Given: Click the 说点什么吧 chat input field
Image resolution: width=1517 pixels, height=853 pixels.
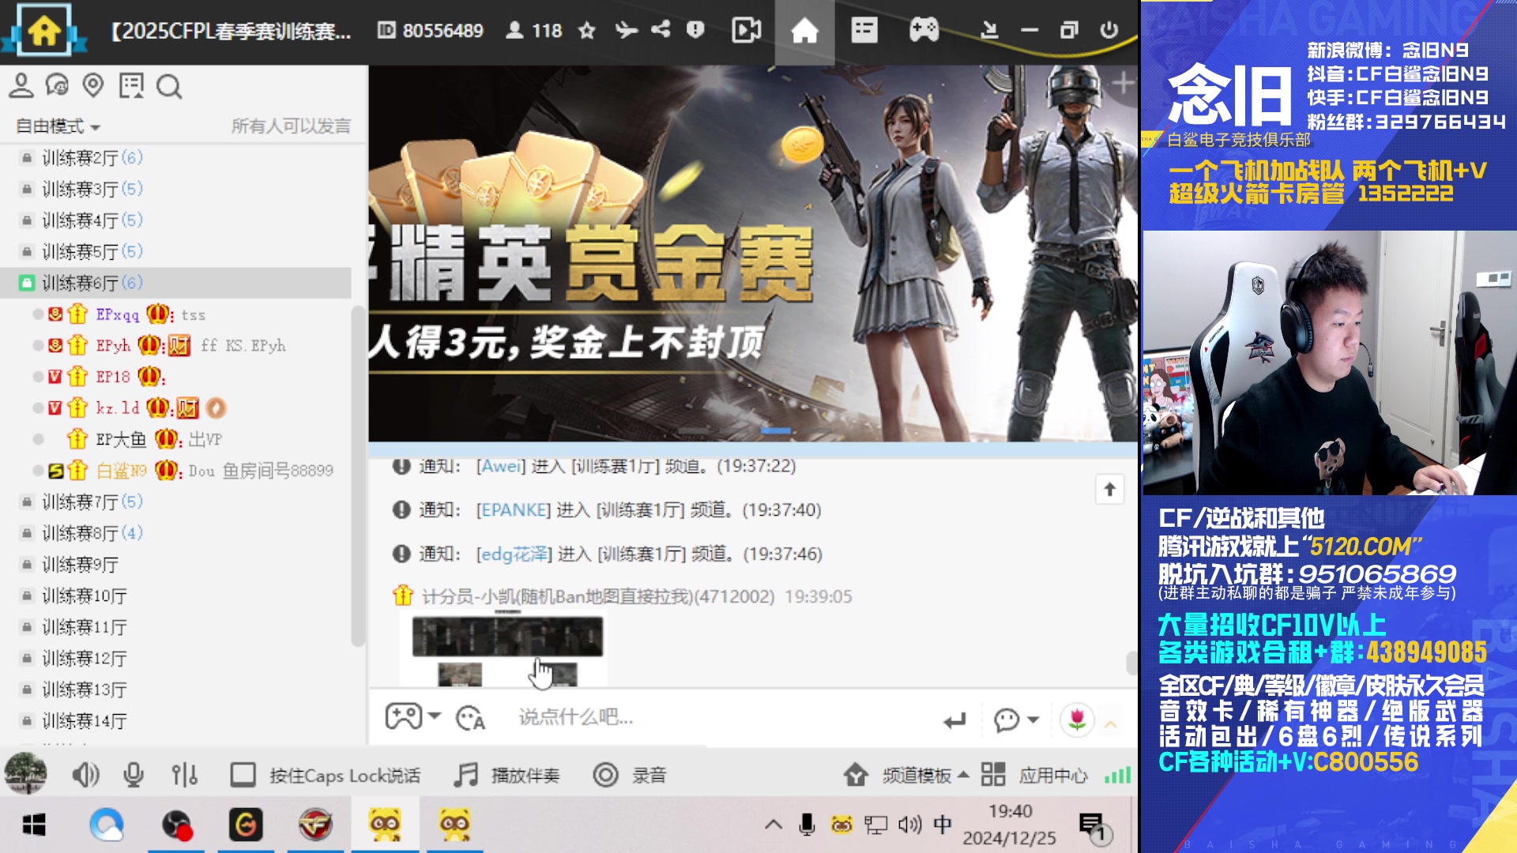Looking at the screenshot, I should pos(719,717).
